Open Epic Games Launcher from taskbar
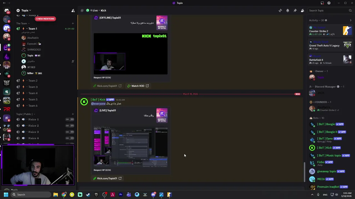355x199 pixels. (96, 195)
